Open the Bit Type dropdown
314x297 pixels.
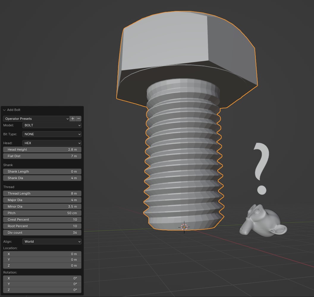click(52, 134)
